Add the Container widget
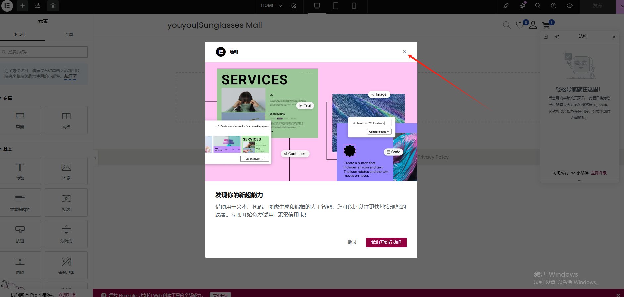 (x=20, y=120)
